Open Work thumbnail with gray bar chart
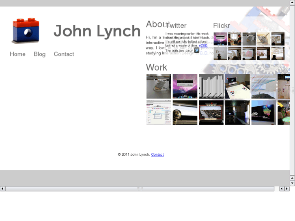The image size is (295, 221). [x=211, y=86]
